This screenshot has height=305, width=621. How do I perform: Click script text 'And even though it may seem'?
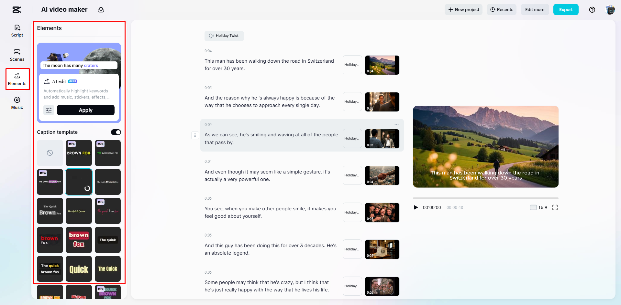pyautogui.click(x=267, y=175)
